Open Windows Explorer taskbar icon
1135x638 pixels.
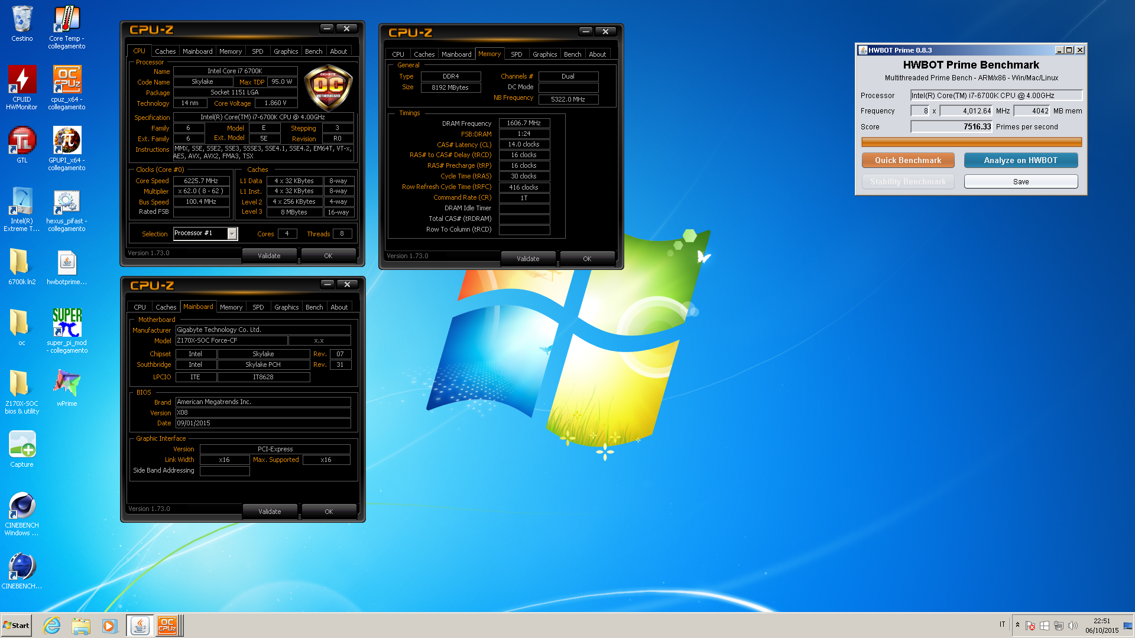tap(81, 626)
